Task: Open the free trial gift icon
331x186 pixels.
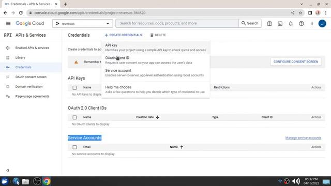Action: point(269,23)
